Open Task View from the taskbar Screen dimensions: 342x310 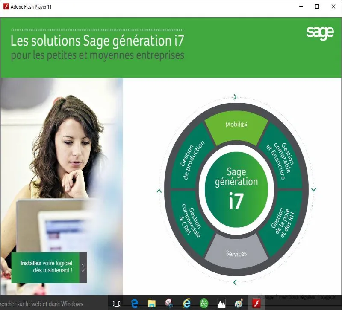(x=116, y=304)
